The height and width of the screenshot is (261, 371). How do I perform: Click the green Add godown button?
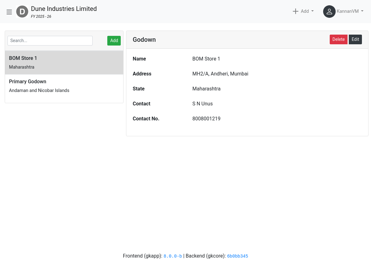(x=114, y=41)
